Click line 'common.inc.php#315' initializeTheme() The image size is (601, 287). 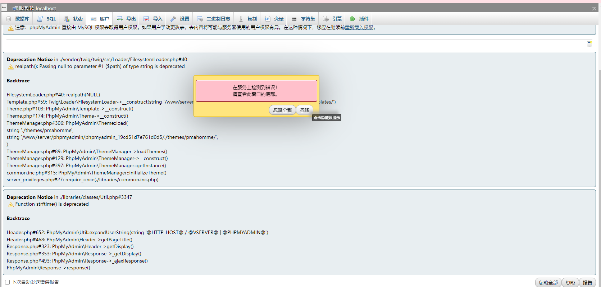[86, 173]
